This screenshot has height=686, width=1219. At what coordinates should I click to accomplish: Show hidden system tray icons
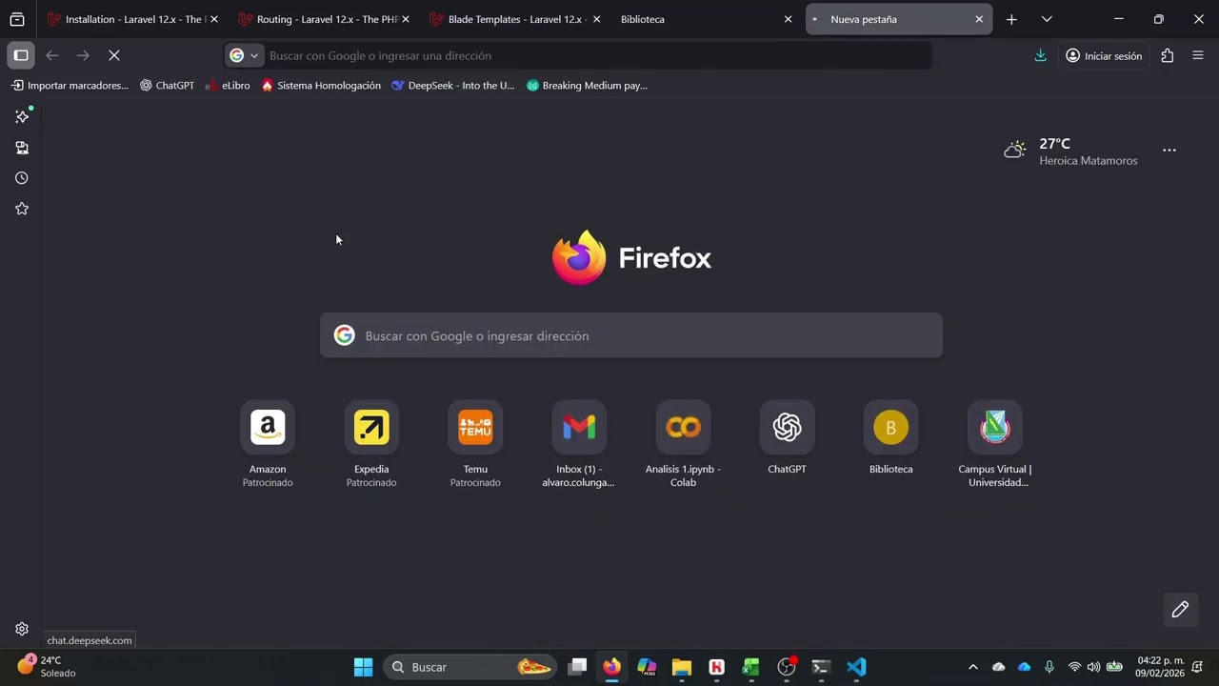click(x=972, y=667)
